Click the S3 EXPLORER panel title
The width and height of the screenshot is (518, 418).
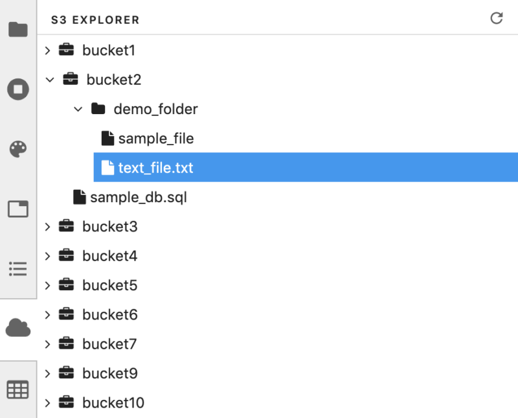point(95,20)
